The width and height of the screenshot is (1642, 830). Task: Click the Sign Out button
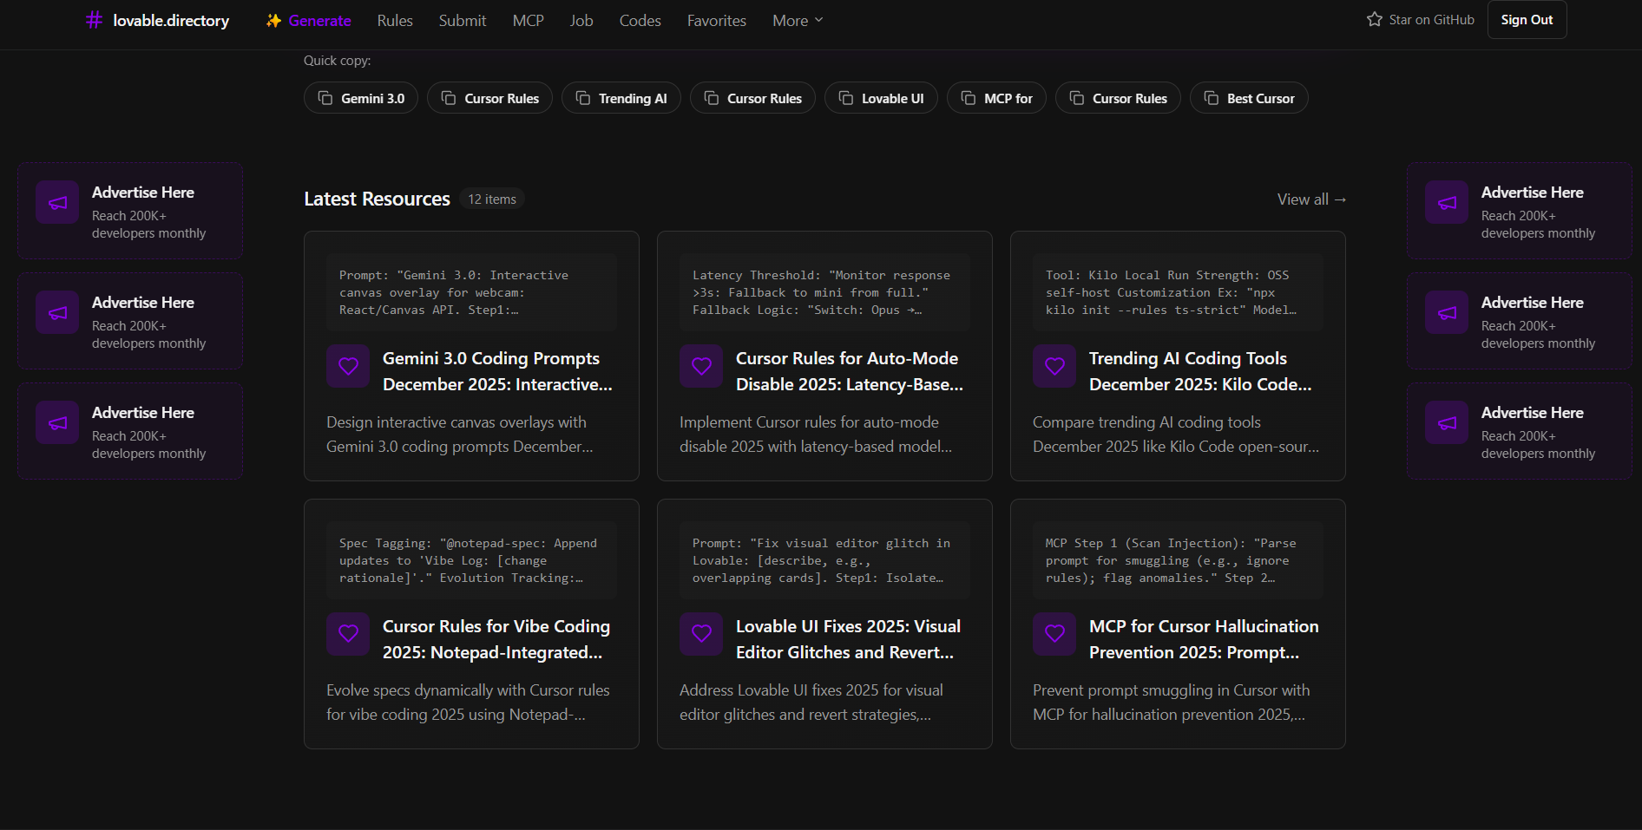coord(1527,19)
